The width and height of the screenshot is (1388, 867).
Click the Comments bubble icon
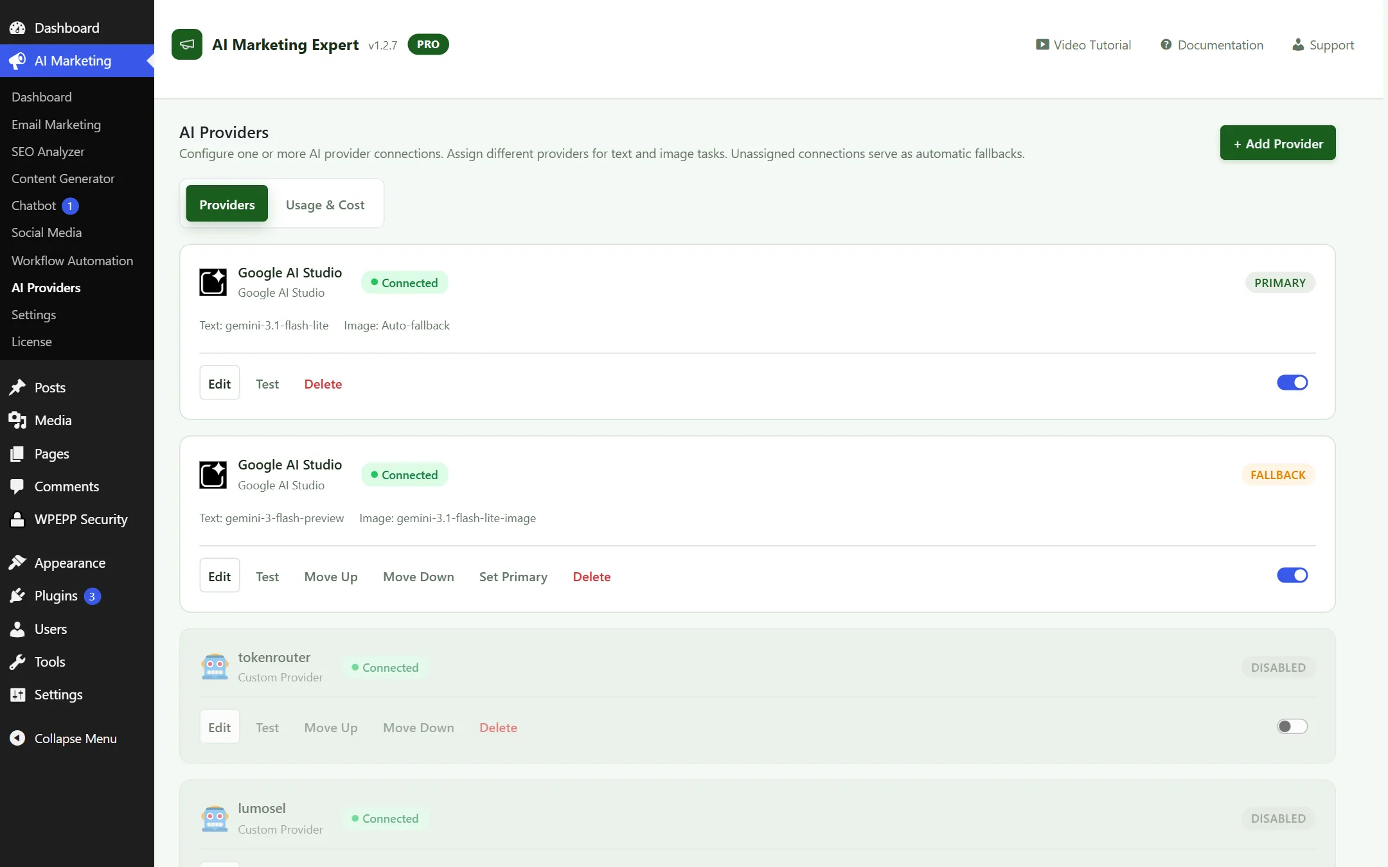click(17, 486)
